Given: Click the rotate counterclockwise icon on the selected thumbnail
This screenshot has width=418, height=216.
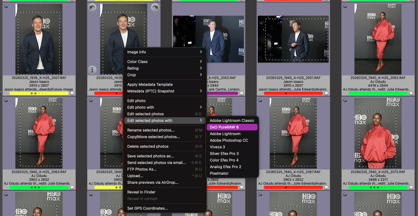Looking at the screenshot, I should coord(92,7).
